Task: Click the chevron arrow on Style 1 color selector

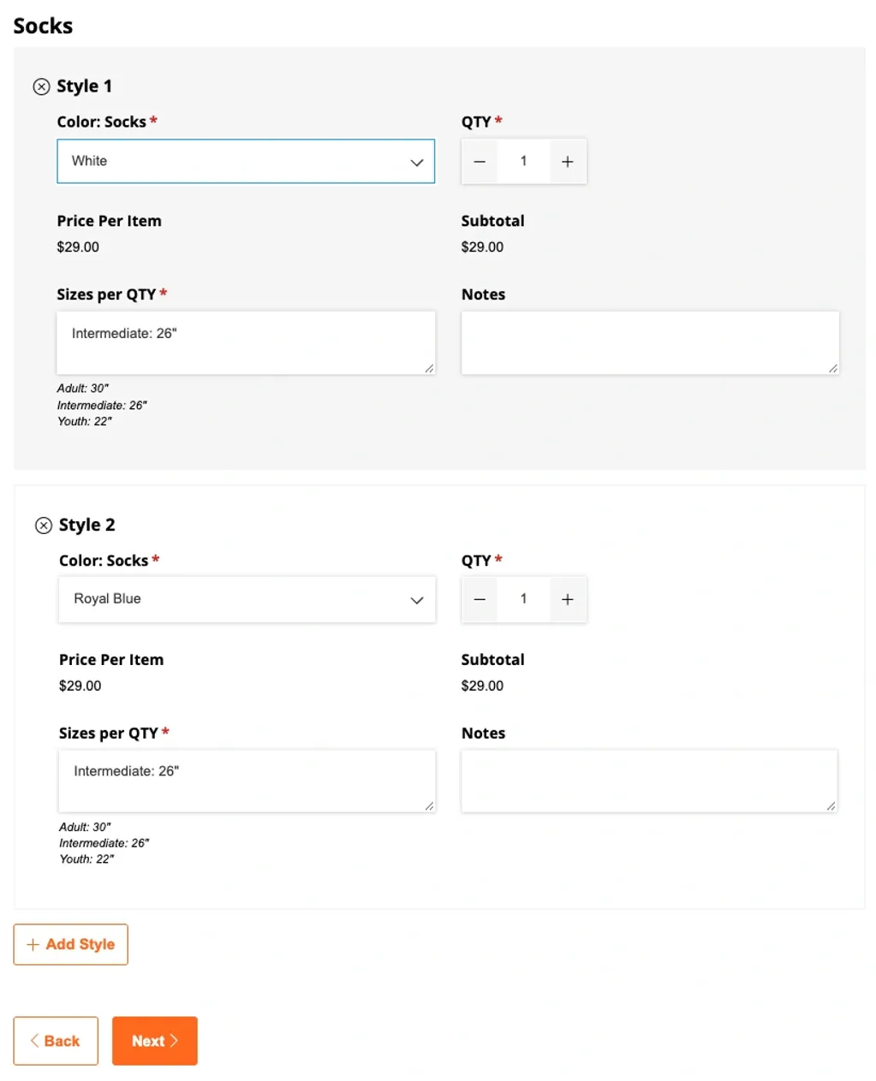Action: [417, 163]
